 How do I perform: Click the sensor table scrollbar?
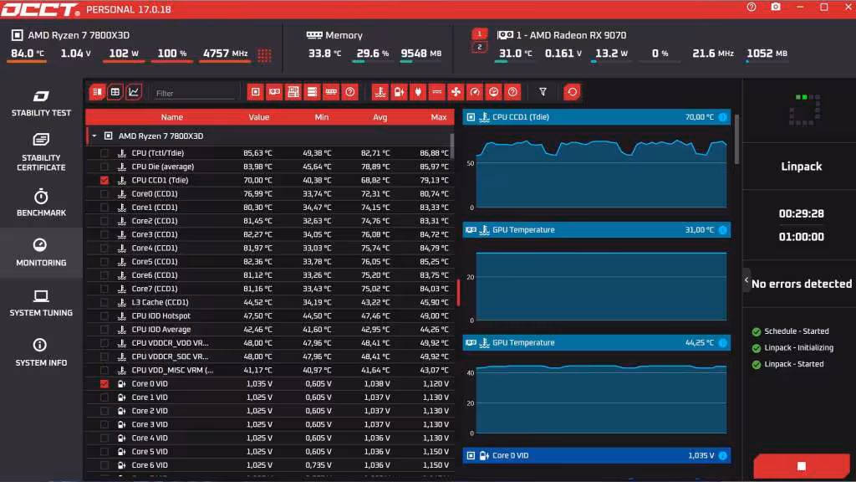[451, 146]
